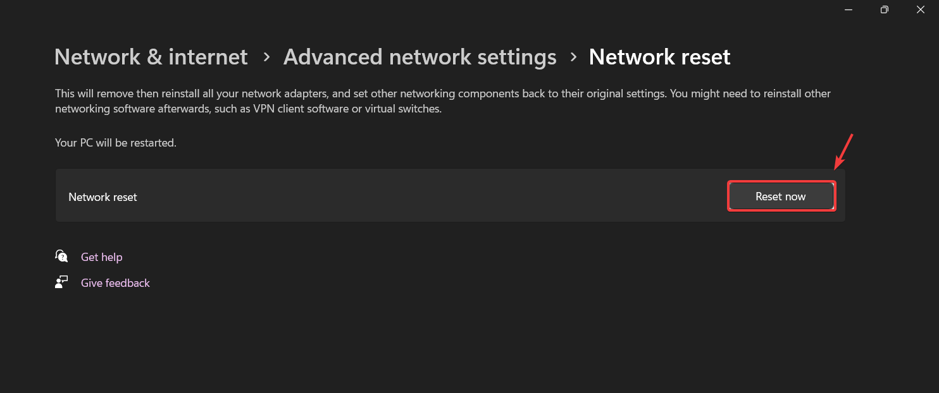Restore down the Settings window
The image size is (939, 393).
coord(885,9)
